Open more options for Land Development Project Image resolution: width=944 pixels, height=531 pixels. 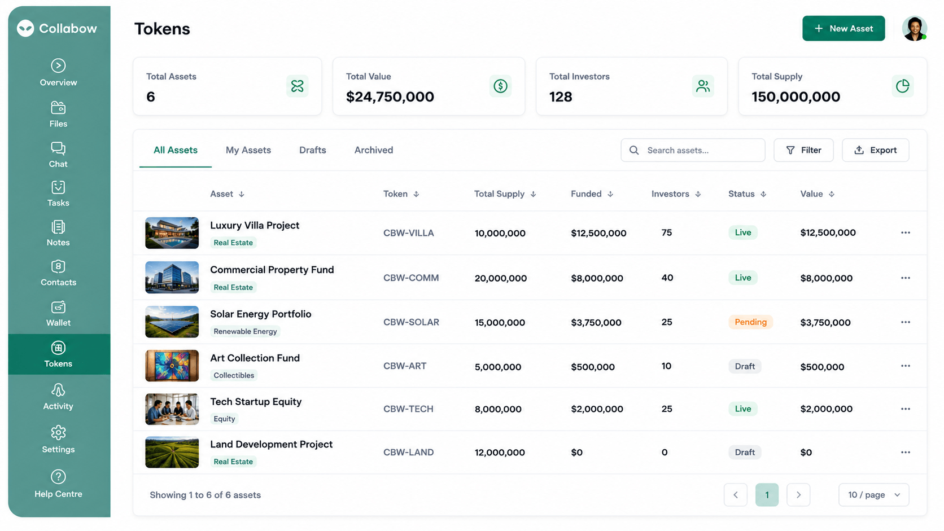coord(906,452)
